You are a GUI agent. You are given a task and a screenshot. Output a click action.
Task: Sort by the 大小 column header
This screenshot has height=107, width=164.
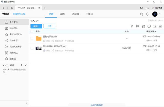(x=127, y=31)
